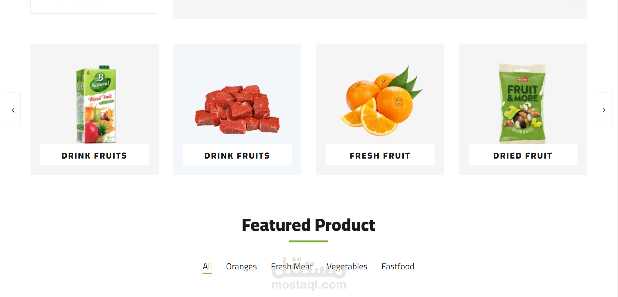
Task: Select the All filter tab
Action: click(207, 267)
